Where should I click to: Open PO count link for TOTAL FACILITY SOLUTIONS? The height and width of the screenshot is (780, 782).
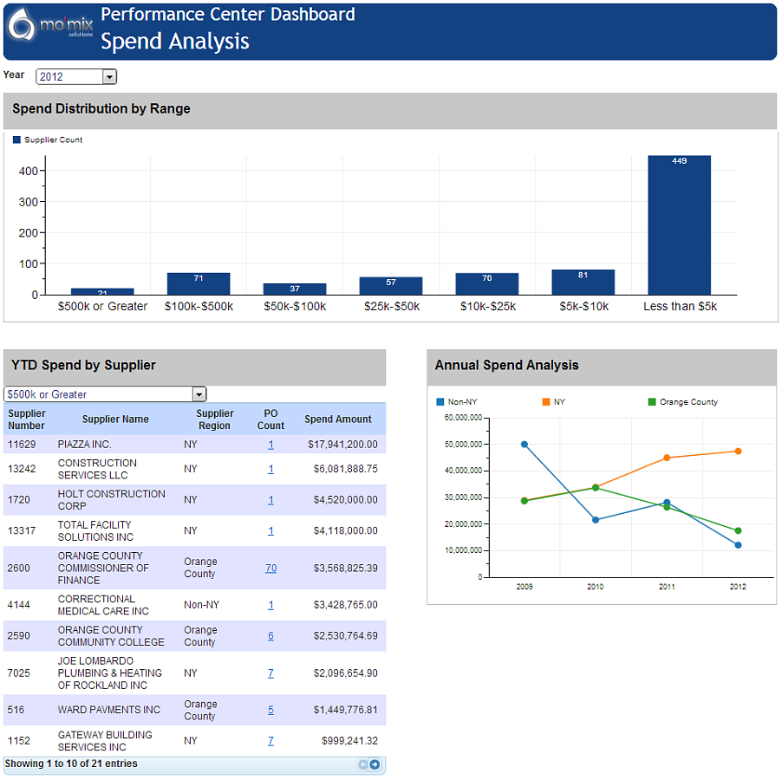point(270,530)
